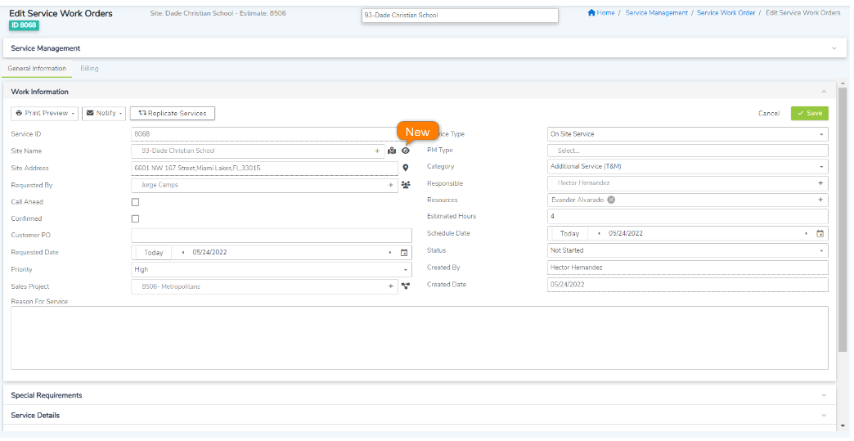
Task: Expand the Special Requirements section
Action: click(x=824, y=395)
